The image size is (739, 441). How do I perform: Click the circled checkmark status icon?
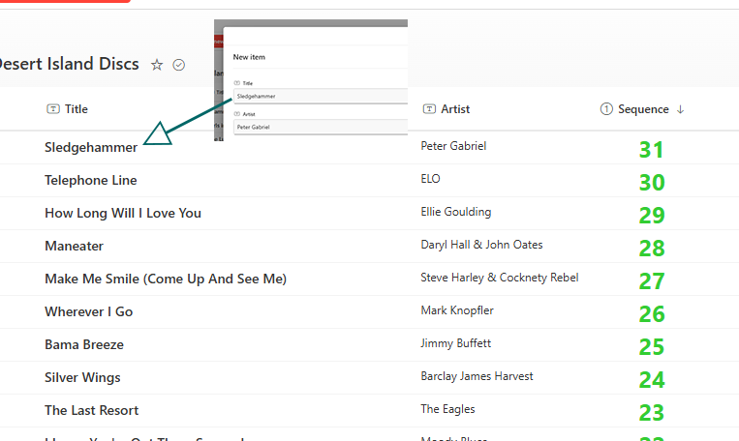coord(178,65)
